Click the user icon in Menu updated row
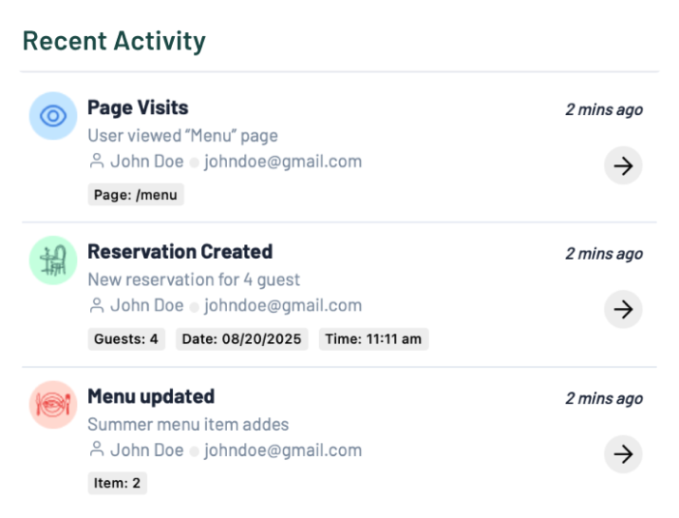This screenshot has width=679, height=518. (96, 451)
